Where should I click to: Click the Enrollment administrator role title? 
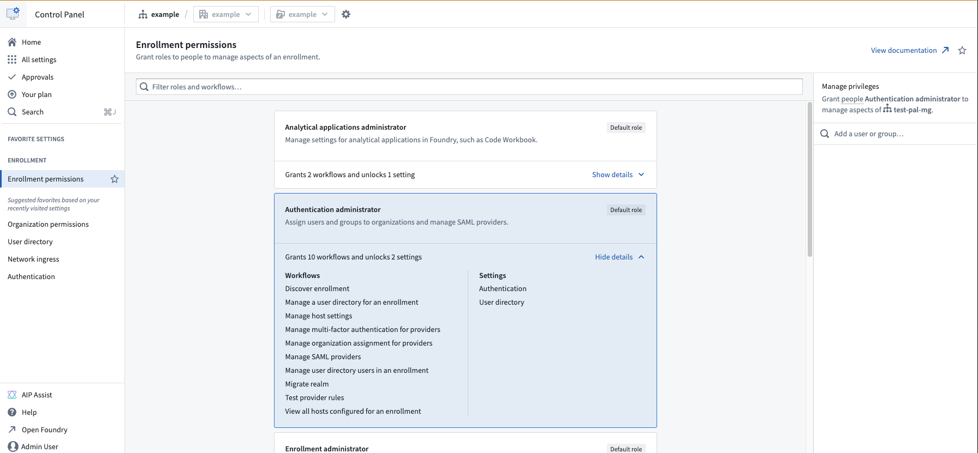pos(327,449)
